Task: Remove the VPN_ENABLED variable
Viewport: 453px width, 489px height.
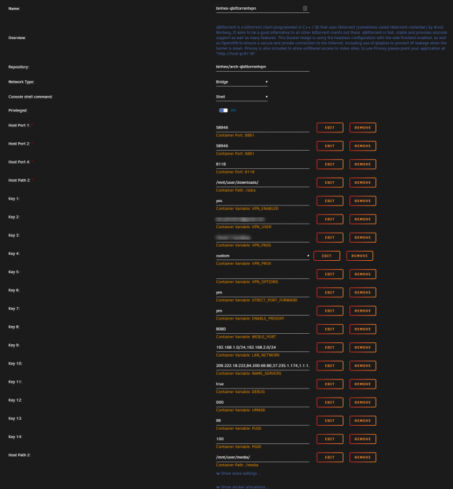Action: coord(362,201)
